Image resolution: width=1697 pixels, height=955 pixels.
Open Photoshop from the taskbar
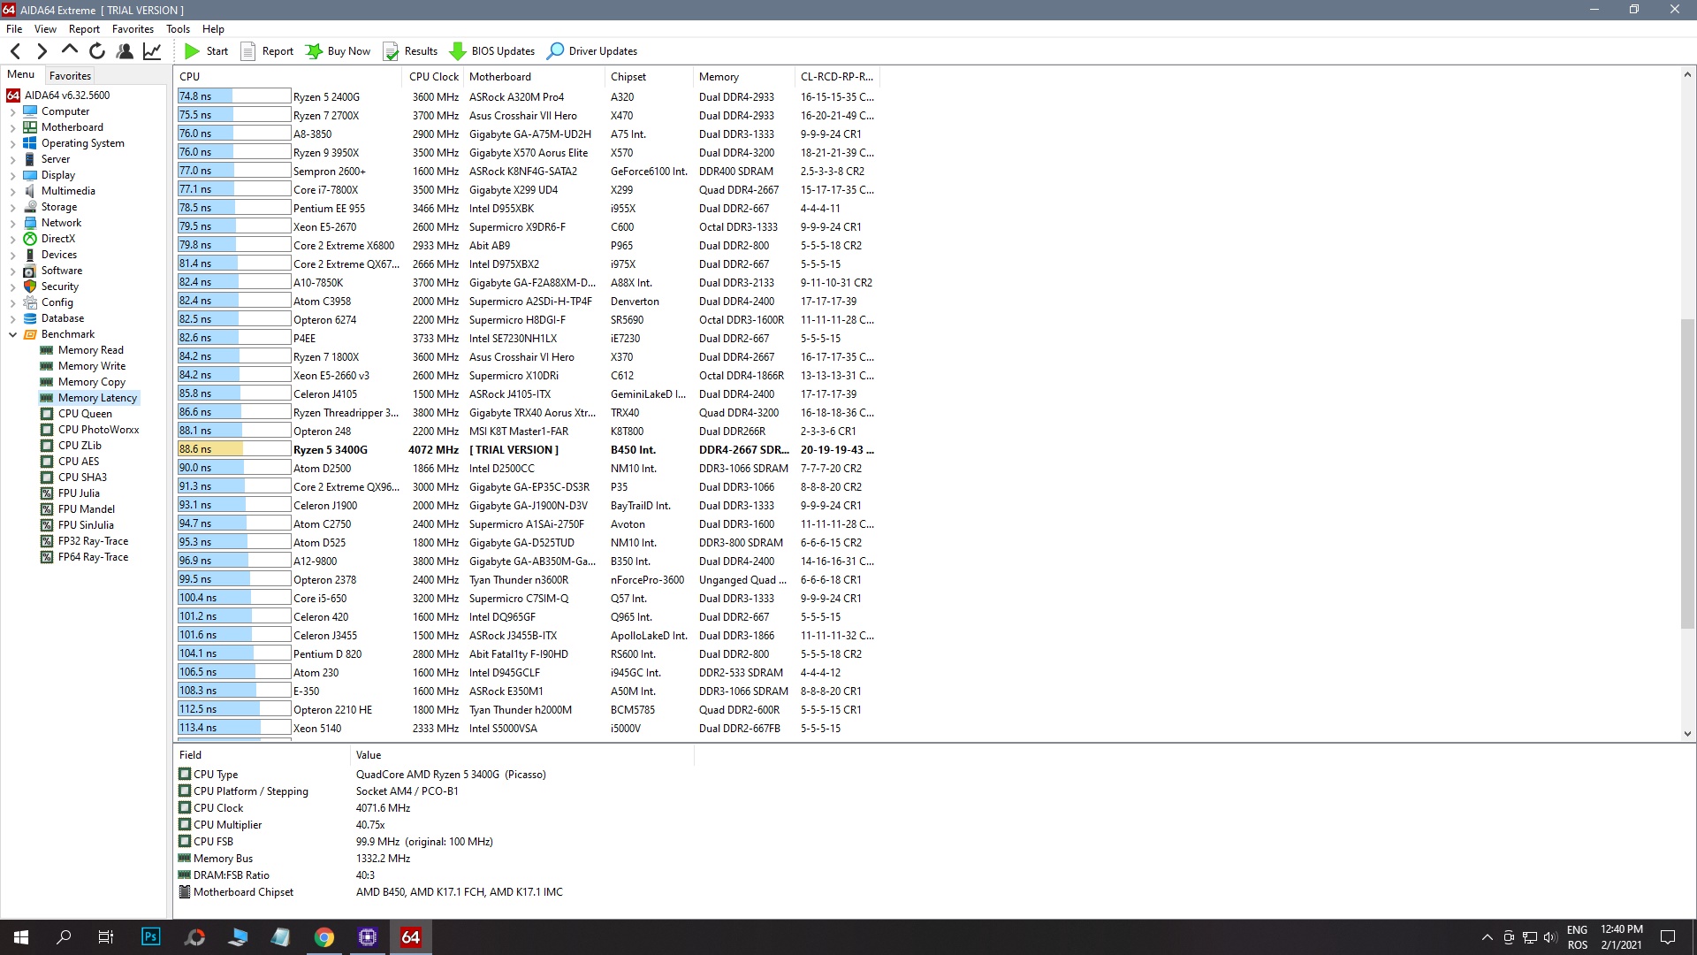point(151,937)
